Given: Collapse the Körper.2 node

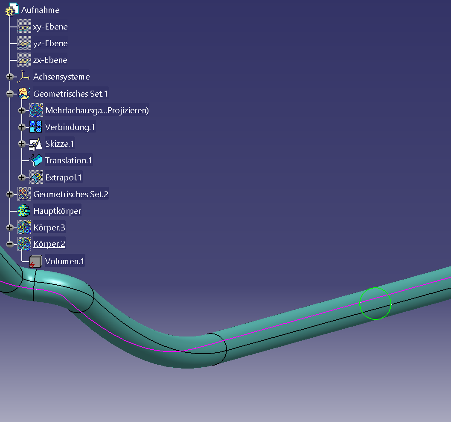Looking at the screenshot, I should 10,244.
